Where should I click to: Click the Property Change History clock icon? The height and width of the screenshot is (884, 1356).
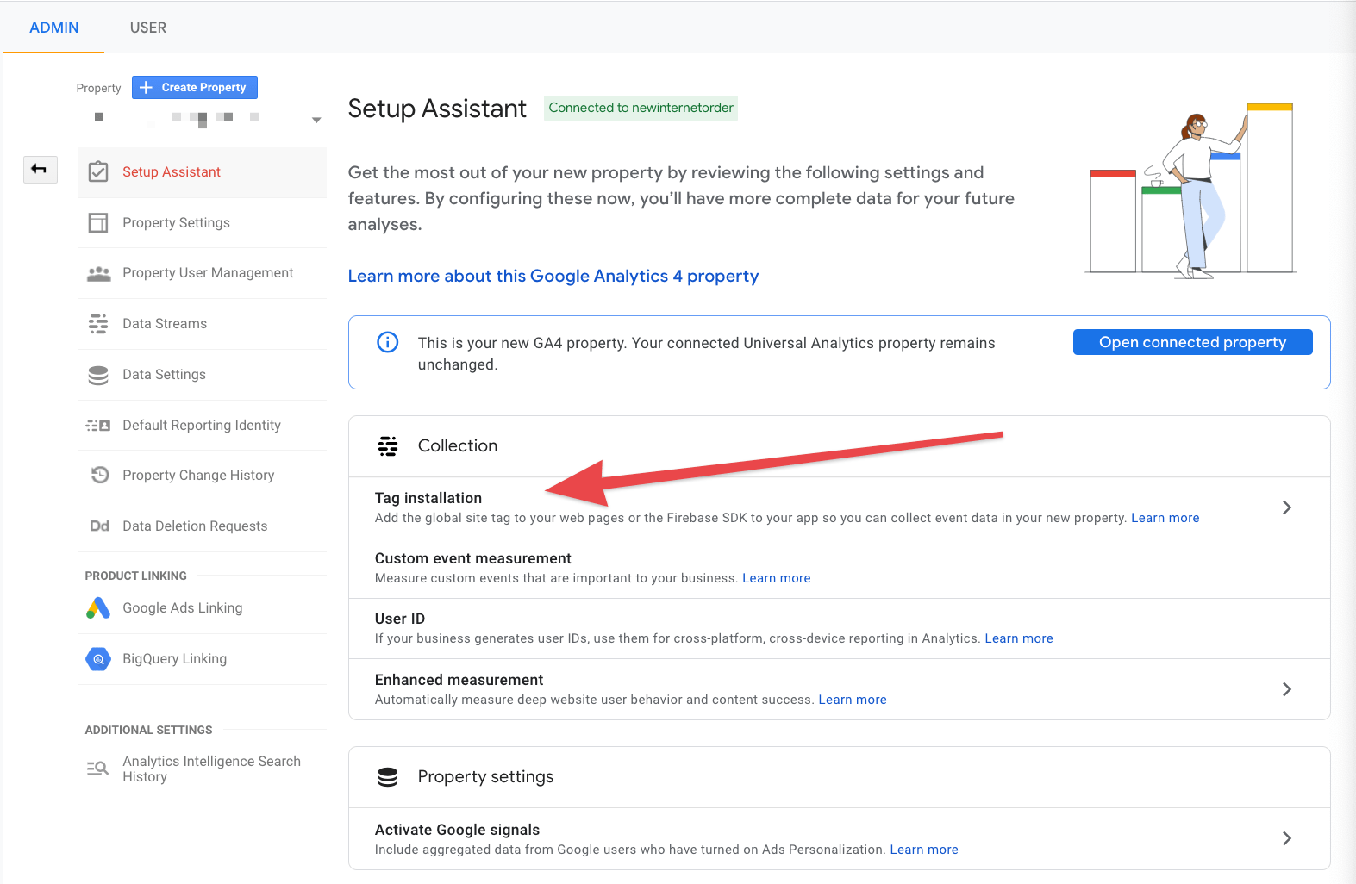coord(100,475)
